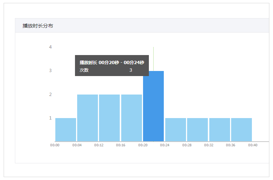Click the 00:28 x-axis tick label
The height and width of the screenshot is (180, 273).
(x=187, y=145)
